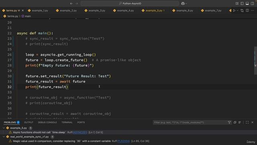This screenshot has height=145, width=257.
Task: Switch to the OUTPUT panel tab
Action: pos(29,122)
